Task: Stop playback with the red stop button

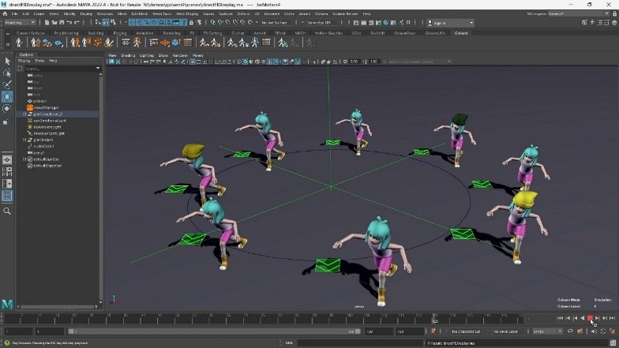Action: point(590,318)
